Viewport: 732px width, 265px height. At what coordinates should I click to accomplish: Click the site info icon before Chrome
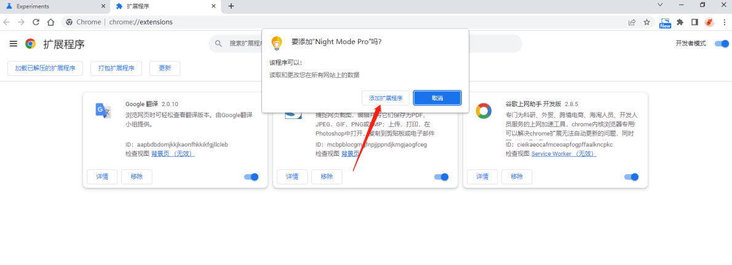point(70,22)
